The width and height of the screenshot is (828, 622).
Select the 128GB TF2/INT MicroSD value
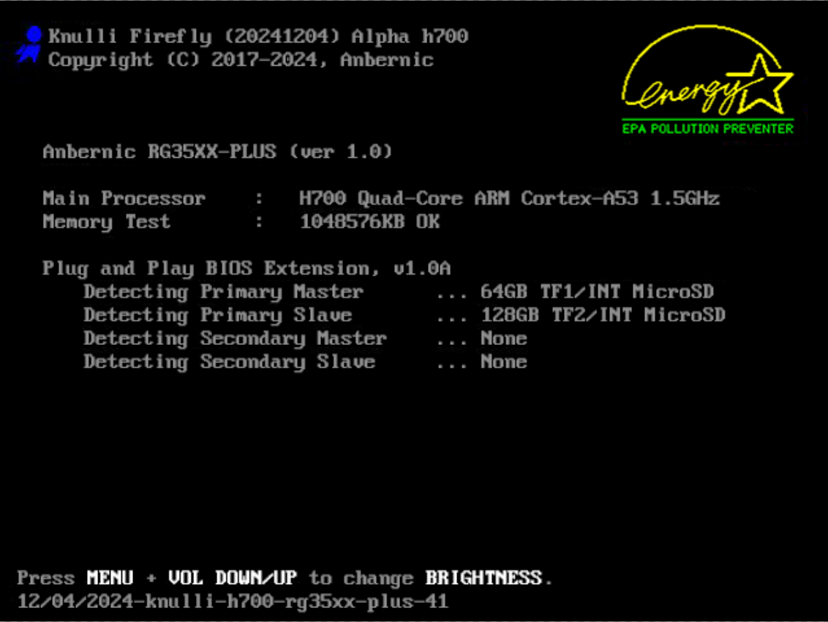point(603,315)
